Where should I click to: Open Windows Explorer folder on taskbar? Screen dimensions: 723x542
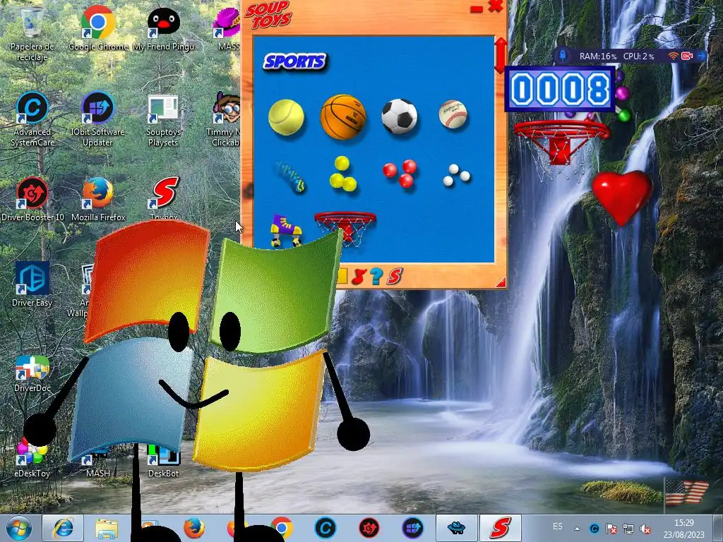click(x=107, y=528)
